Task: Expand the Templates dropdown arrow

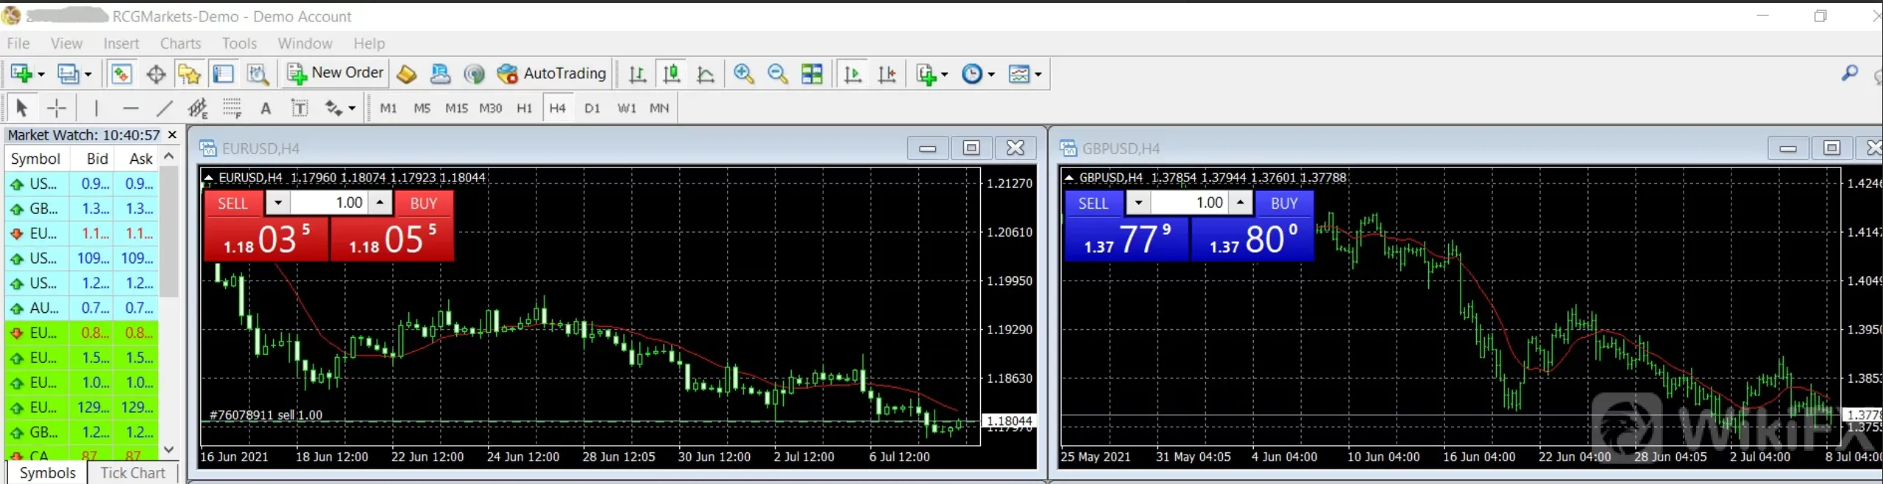Action: [x=1038, y=74]
